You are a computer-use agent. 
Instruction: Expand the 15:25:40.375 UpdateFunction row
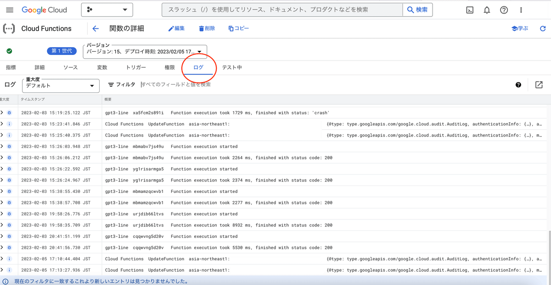pyautogui.click(x=2, y=135)
